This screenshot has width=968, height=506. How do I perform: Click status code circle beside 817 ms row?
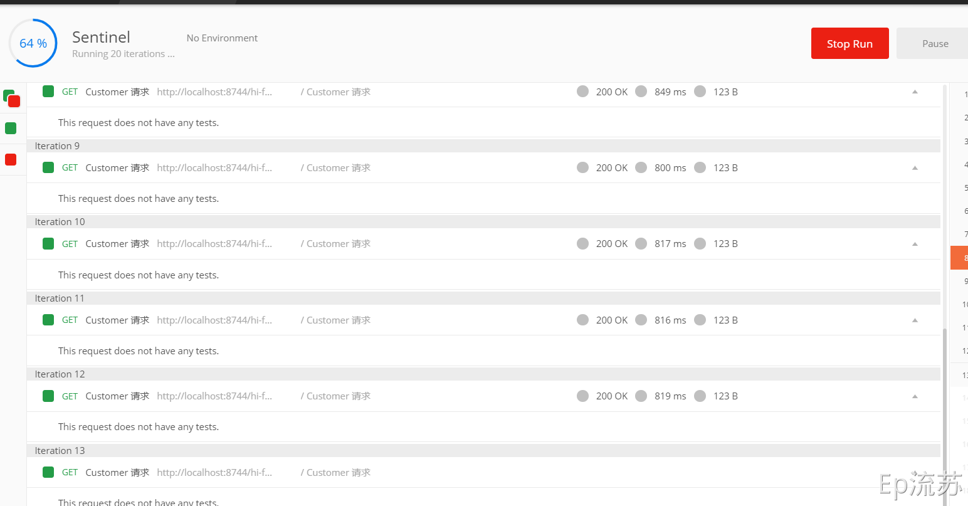pos(582,243)
